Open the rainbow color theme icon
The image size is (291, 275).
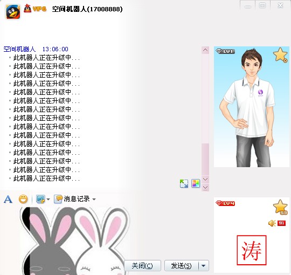(x=196, y=183)
